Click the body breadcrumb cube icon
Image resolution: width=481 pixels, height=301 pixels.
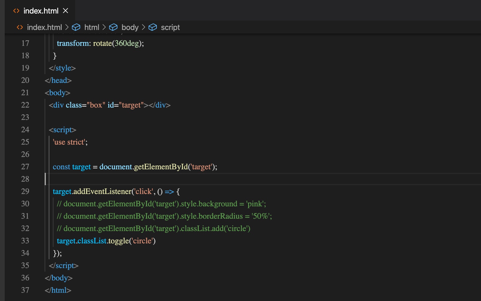click(113, 27)
